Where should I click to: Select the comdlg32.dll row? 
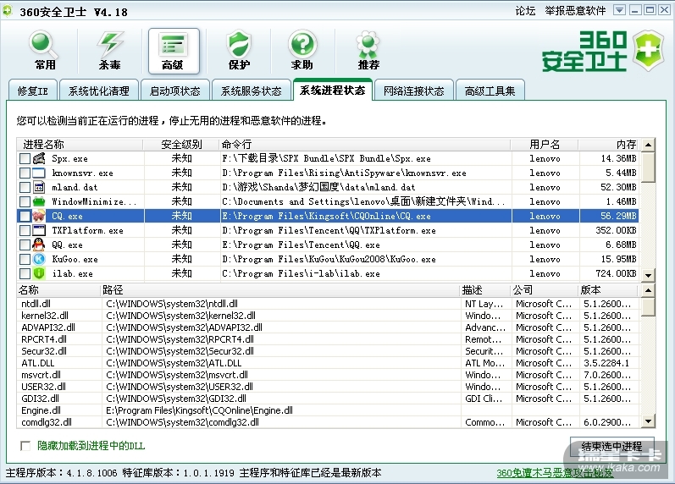(x=328, y=422)
